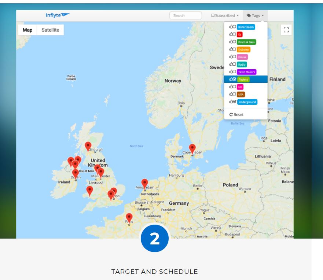Choose the brown USA tag label
323x280 pixels.
(x=241, y=95)
